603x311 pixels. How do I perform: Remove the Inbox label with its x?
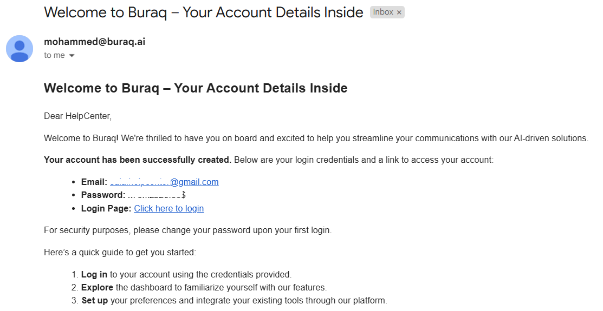399,12
